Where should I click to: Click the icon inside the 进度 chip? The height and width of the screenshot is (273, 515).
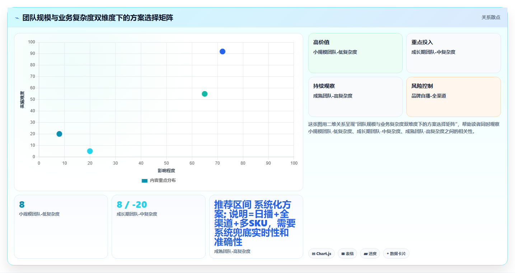[365, 254]
